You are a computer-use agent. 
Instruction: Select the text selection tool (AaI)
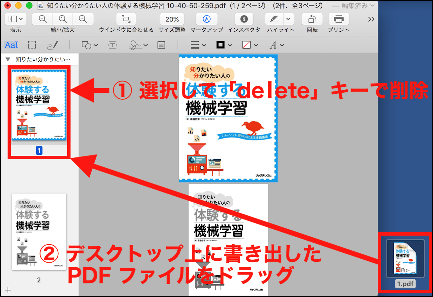(11, 45)
